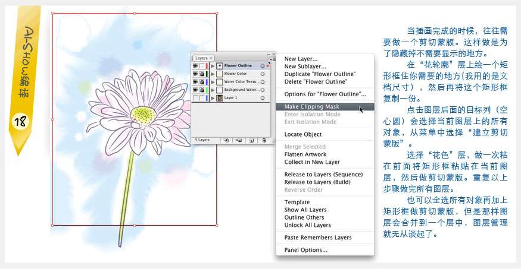The height and width of the screenshot is (269, 521).
Task: Click the Background Water target circle
Action: pyautogui.click(x=263, y=90)
